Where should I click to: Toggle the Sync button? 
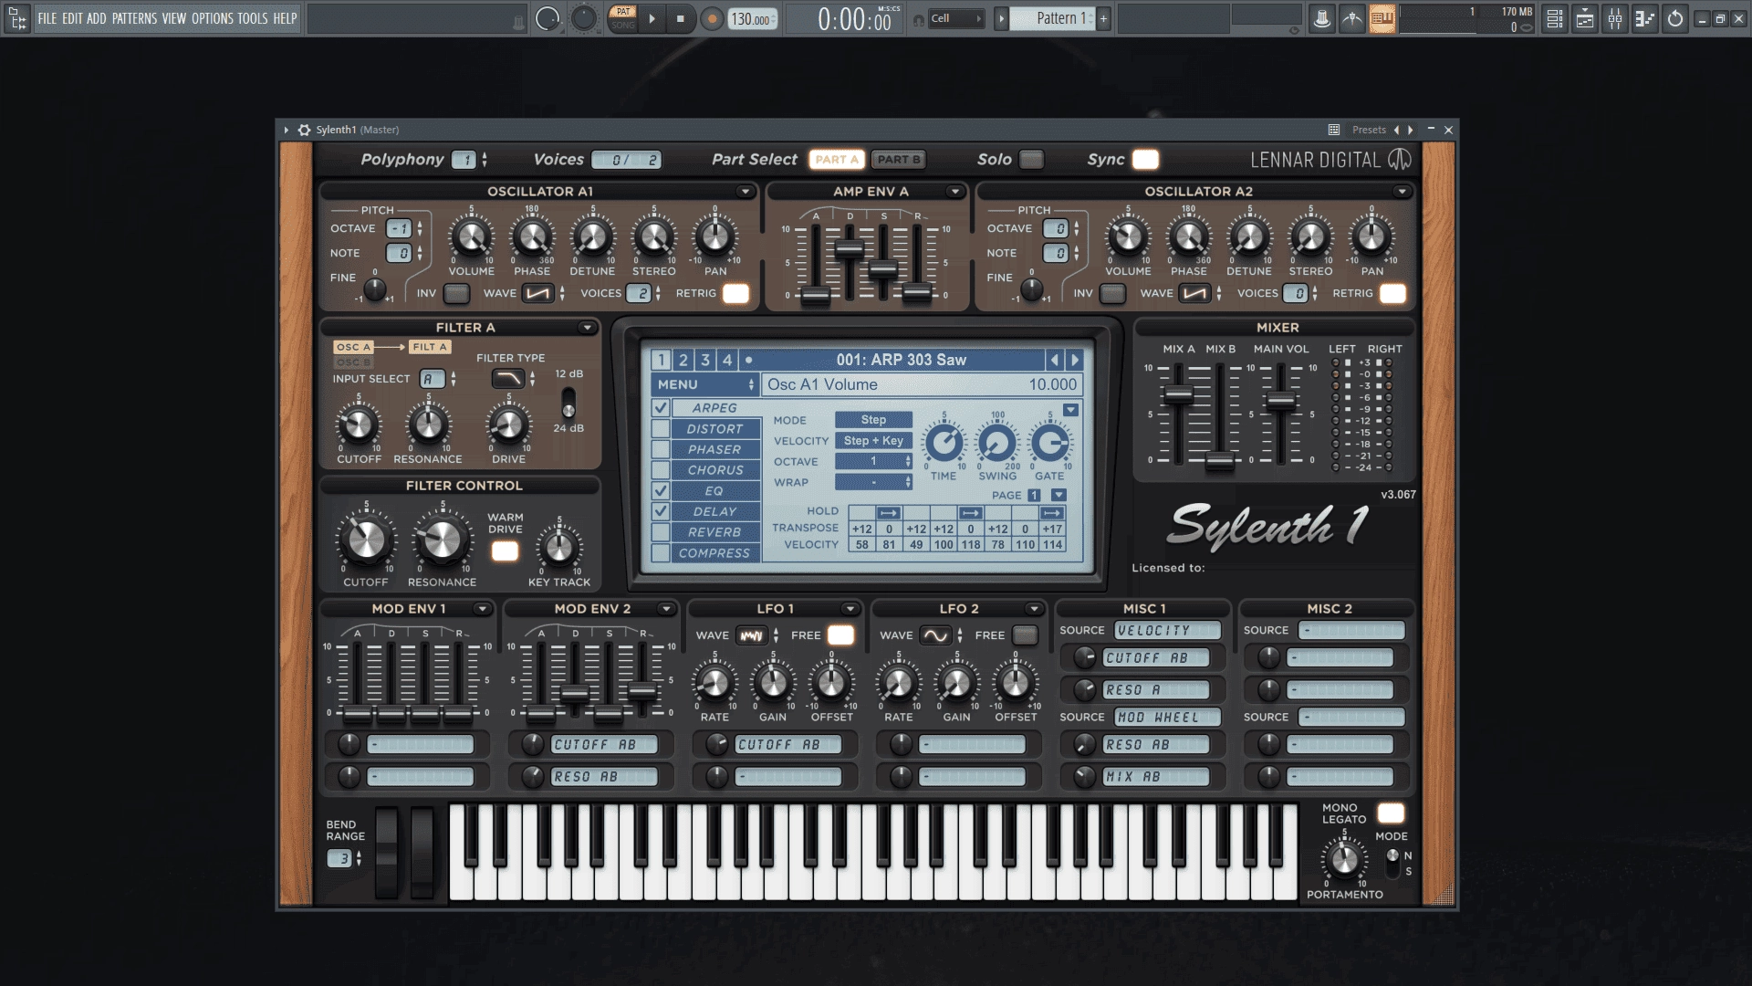[1145, 160]
